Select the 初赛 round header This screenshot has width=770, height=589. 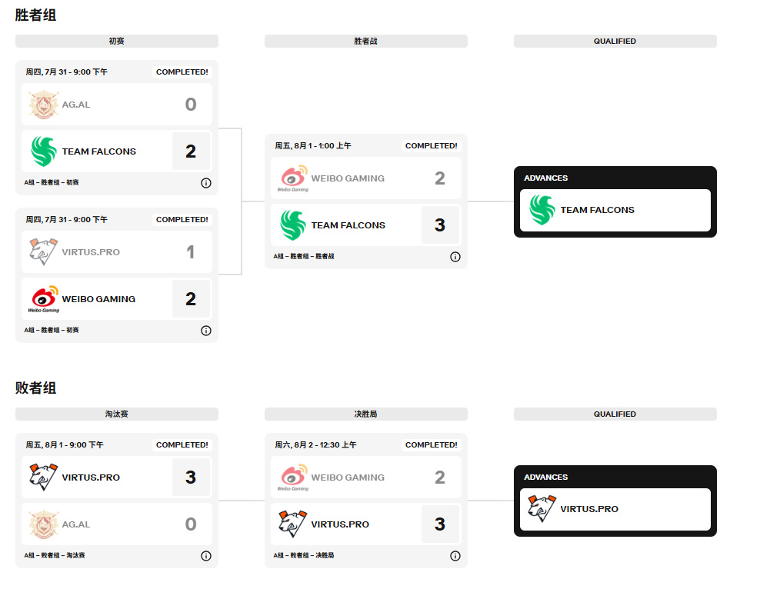point(117,42)
